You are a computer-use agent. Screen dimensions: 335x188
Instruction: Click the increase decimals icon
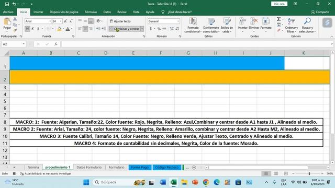coord(172,29)
